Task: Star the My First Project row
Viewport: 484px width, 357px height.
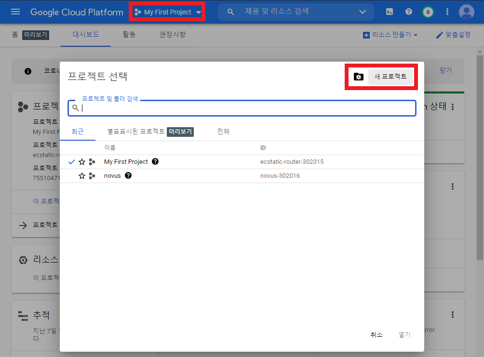Action: 82,162
